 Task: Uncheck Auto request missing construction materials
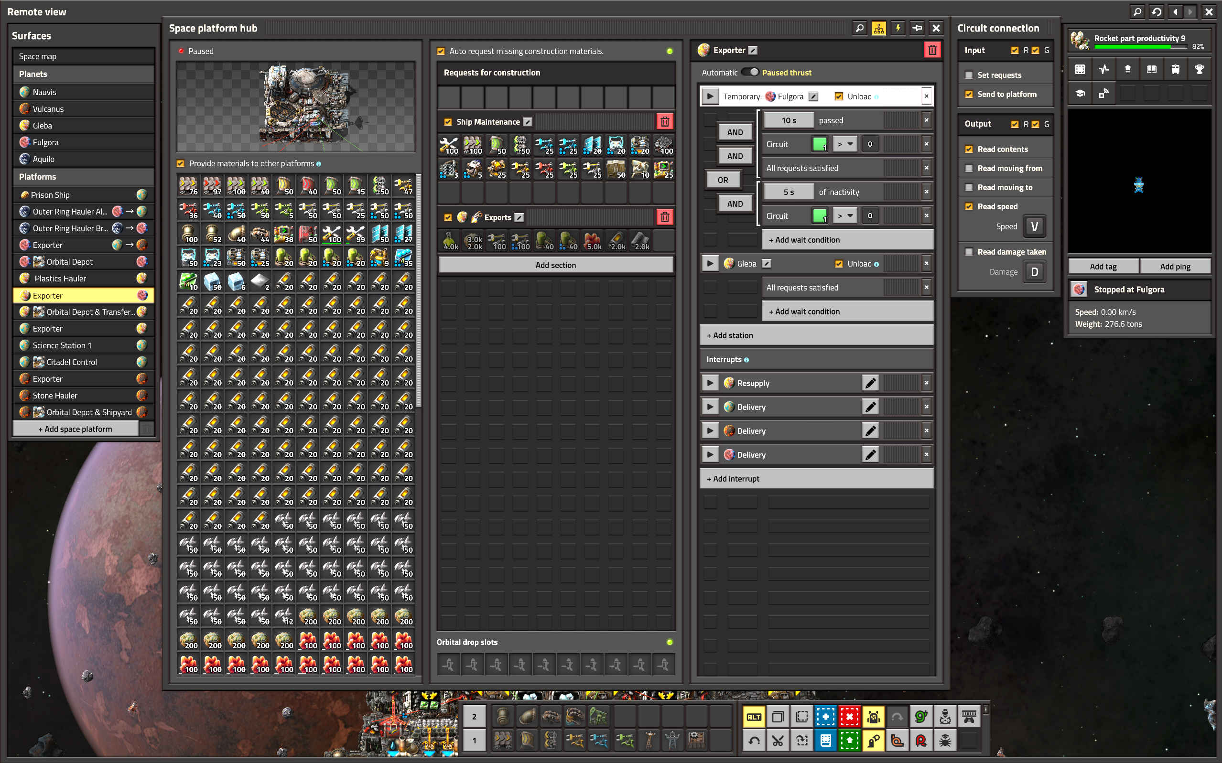(441, 51)
